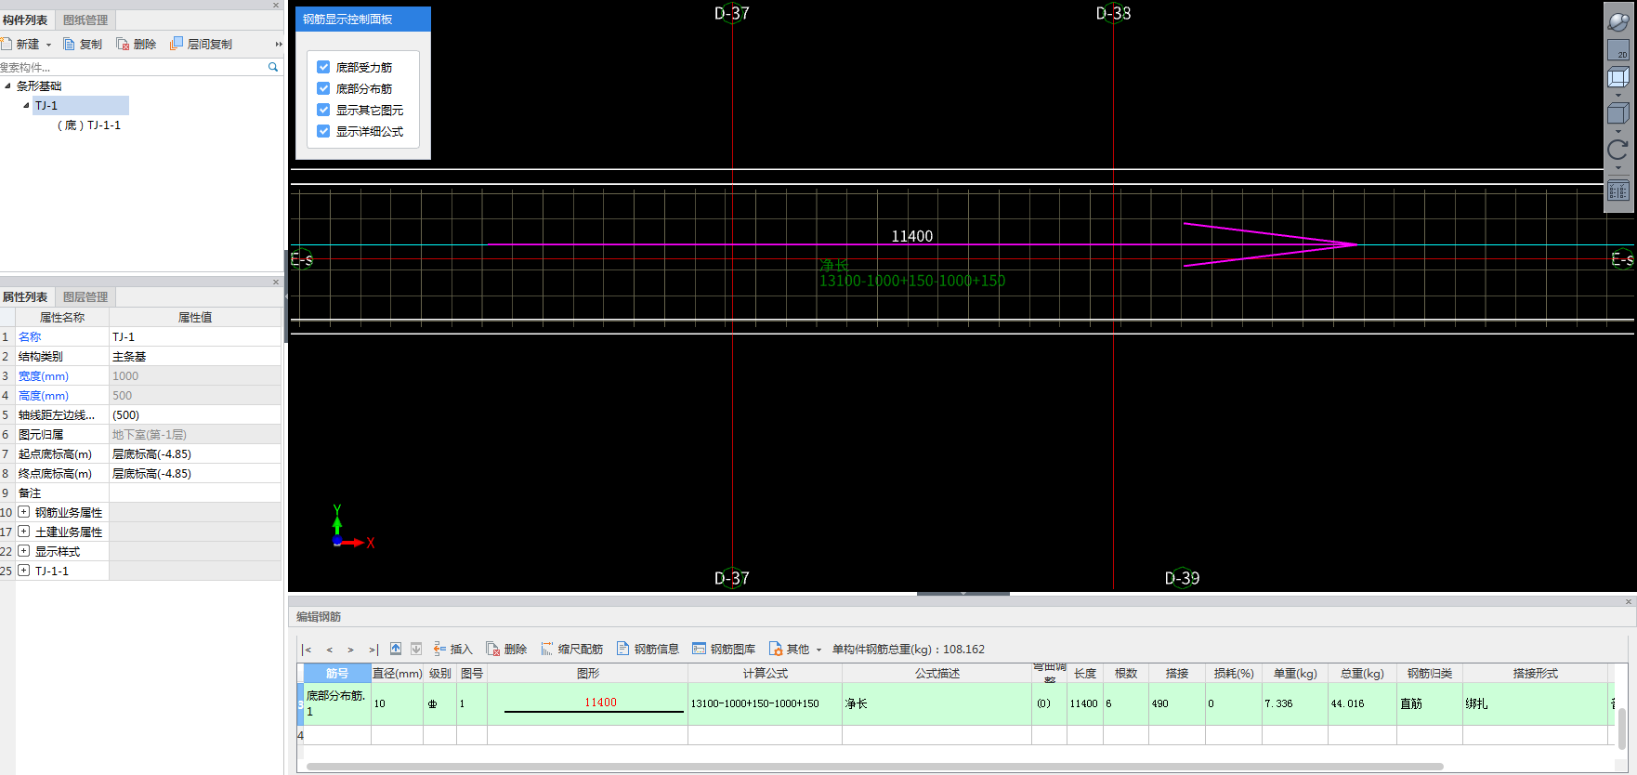Click the 删除 icon in component list toolbar
The width and height of the screenshot is (1637, 775).
point(123,44)
